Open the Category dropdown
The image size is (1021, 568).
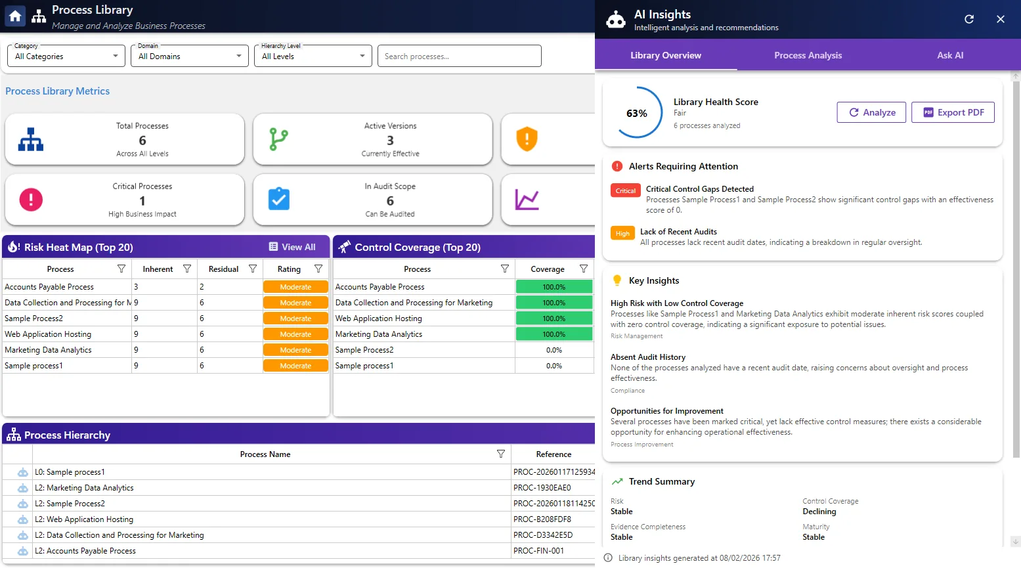tap(65, 56)
